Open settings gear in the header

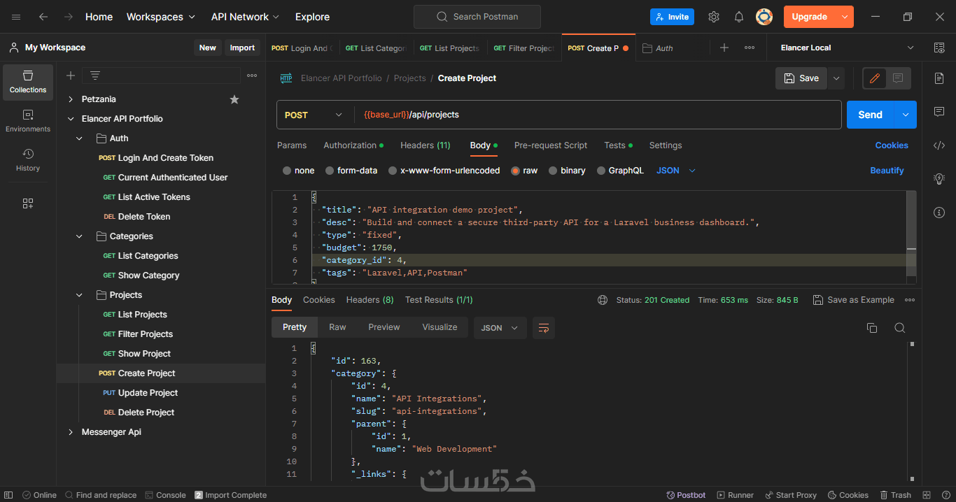pos(714,17)
